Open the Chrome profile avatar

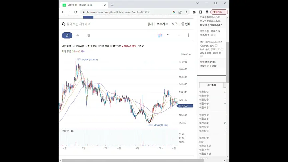pos(207,12)
